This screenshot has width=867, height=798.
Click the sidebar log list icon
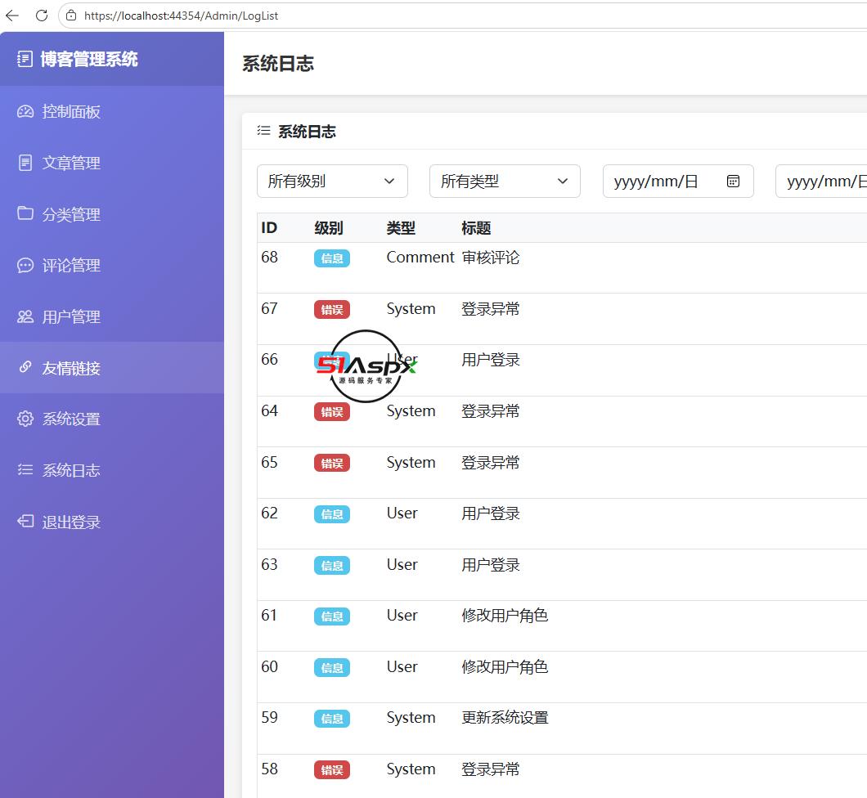click(25, 470)
